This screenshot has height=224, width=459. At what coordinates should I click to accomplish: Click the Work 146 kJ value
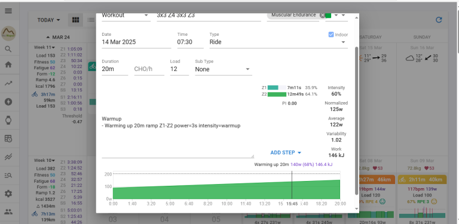tap(336, 155)
